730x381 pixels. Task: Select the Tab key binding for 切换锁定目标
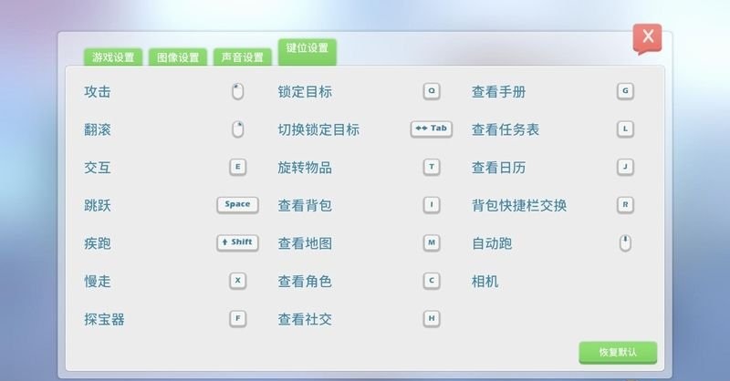tap(432, 129)
